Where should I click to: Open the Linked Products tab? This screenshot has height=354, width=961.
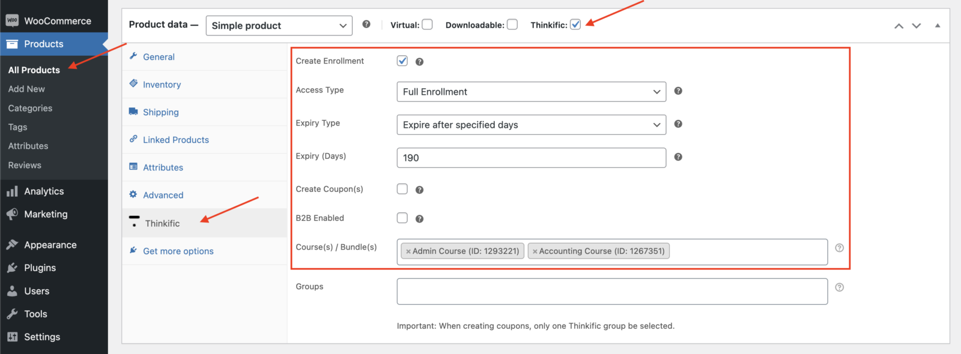coord(175,140)
